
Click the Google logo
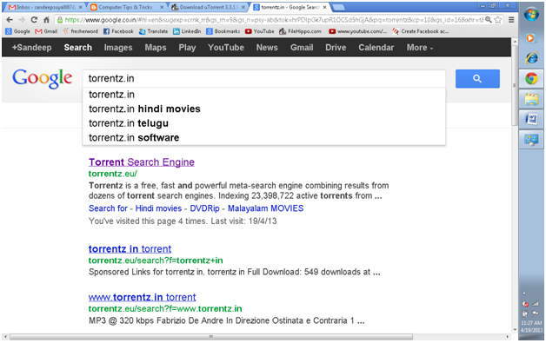(x=43, y=78)
